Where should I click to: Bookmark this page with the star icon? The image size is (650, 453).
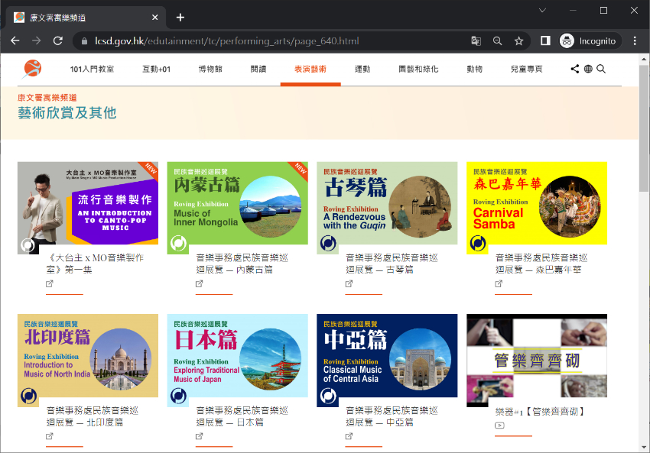tap(518, 40)
